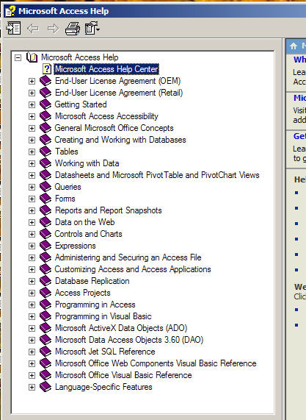Select Datasheets and Microsoft PivotTable and PivotChart Views

pyautogui.click(x=157, y=175)
